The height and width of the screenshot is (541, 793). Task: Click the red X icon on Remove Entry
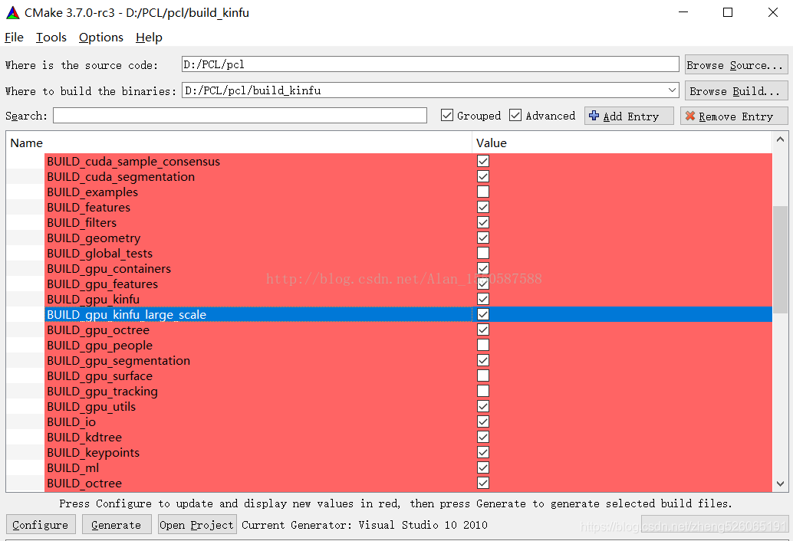[689, 116]
